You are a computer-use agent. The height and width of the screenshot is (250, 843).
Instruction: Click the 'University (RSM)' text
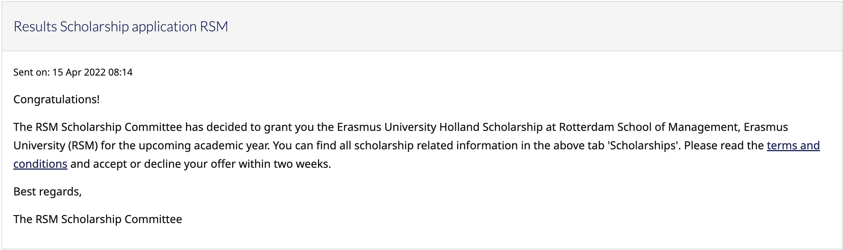point(55,146)
